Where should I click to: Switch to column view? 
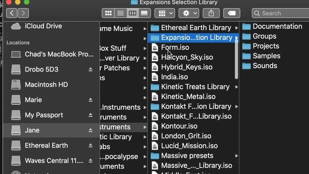point(132,13)
